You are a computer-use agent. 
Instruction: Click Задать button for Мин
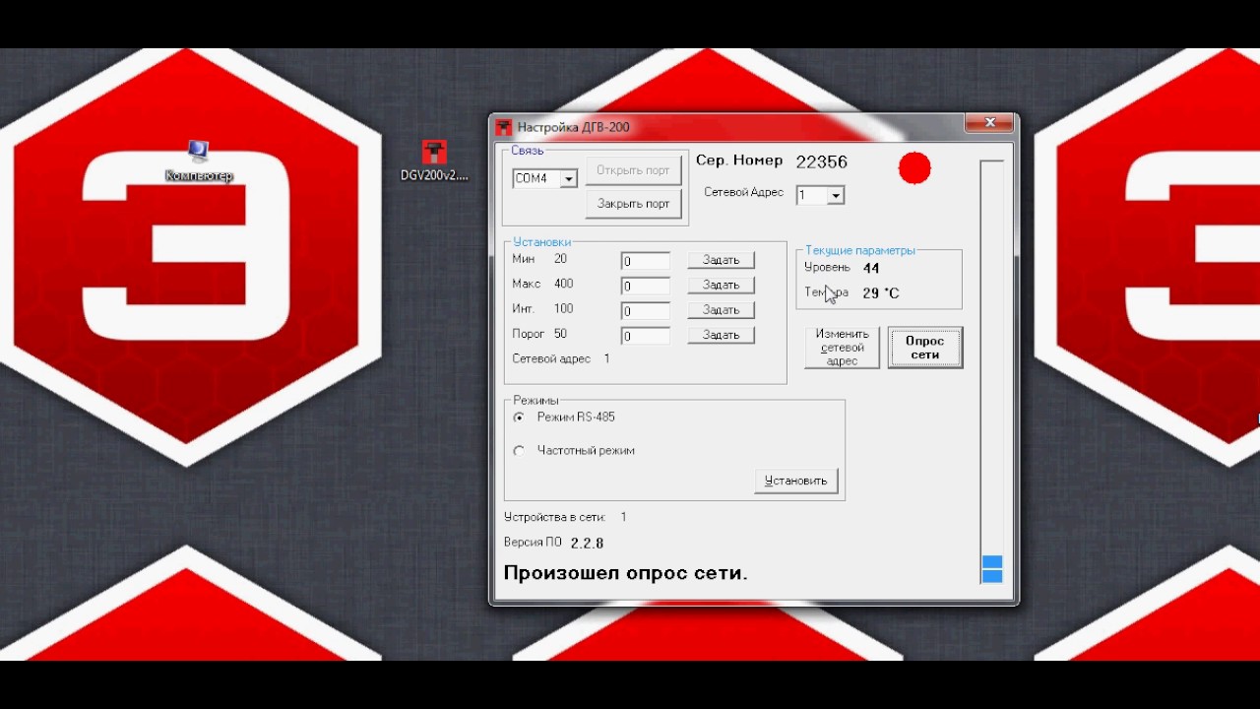721,260
